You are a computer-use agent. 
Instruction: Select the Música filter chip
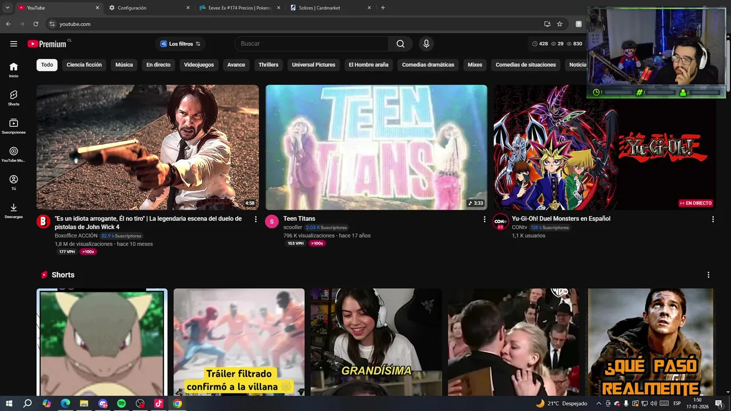[x=124, y=65]
